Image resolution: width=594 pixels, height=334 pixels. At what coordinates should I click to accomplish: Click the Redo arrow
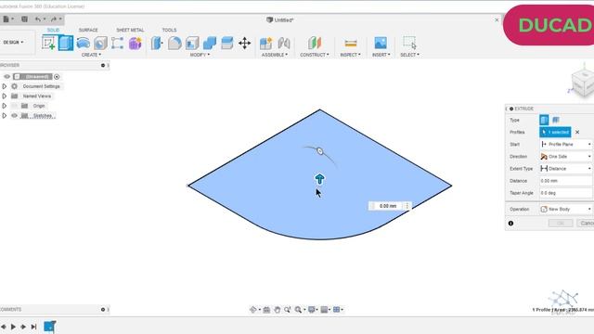(x=54, y=19)
